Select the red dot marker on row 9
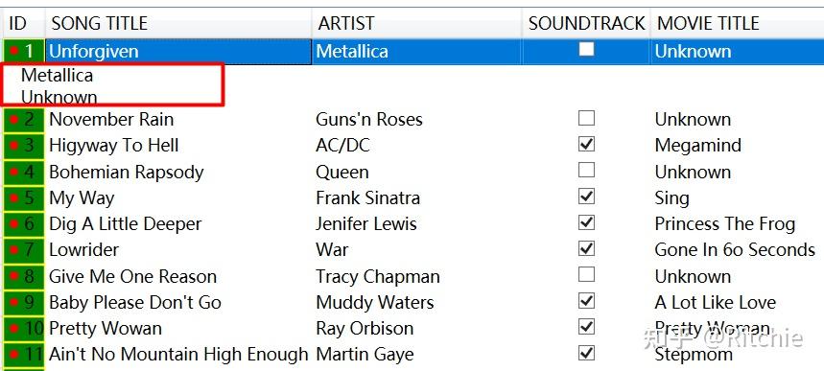The height and width of the screenshot is (371, 824). 14,302
